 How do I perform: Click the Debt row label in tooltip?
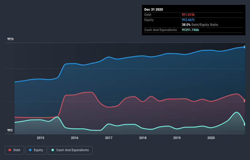point(148,15)
